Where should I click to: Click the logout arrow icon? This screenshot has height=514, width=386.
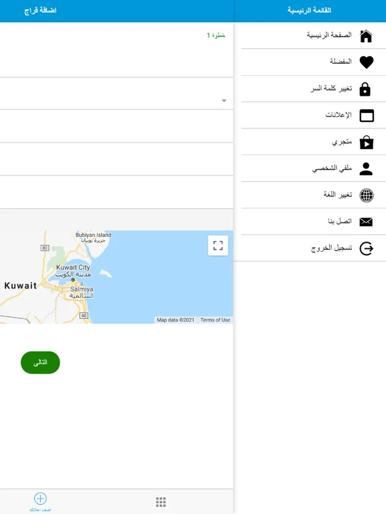(x=367, y=248)
